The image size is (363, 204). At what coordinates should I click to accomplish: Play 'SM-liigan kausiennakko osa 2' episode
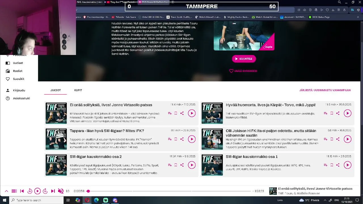pyautogui.click(x=192, y=165)
